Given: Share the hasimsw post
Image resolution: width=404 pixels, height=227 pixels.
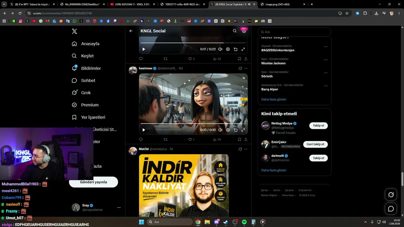Looking at the screenshot, I should pyautogui.click(x=246, y=139).
